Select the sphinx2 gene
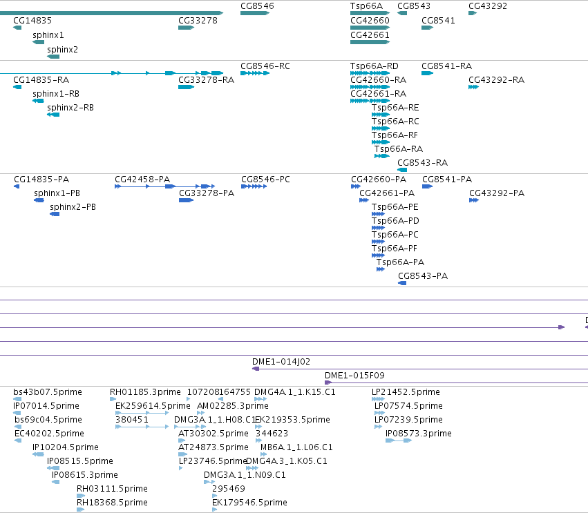The image size is (588, 513). click(x=53, y=57)
